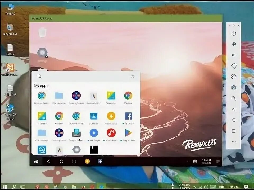Click the Windows taskbar search icon
254x190 pixels.
(14, 187)
